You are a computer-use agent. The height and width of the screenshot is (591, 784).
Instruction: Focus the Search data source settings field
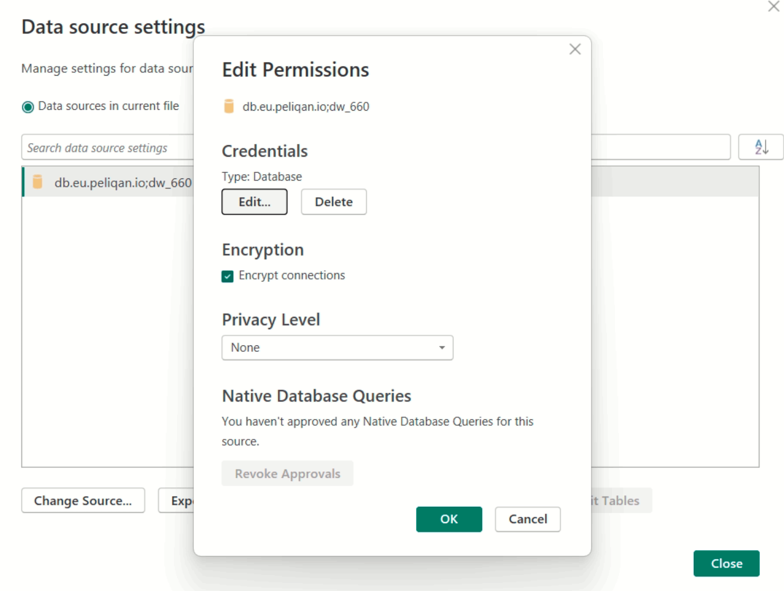108,147
